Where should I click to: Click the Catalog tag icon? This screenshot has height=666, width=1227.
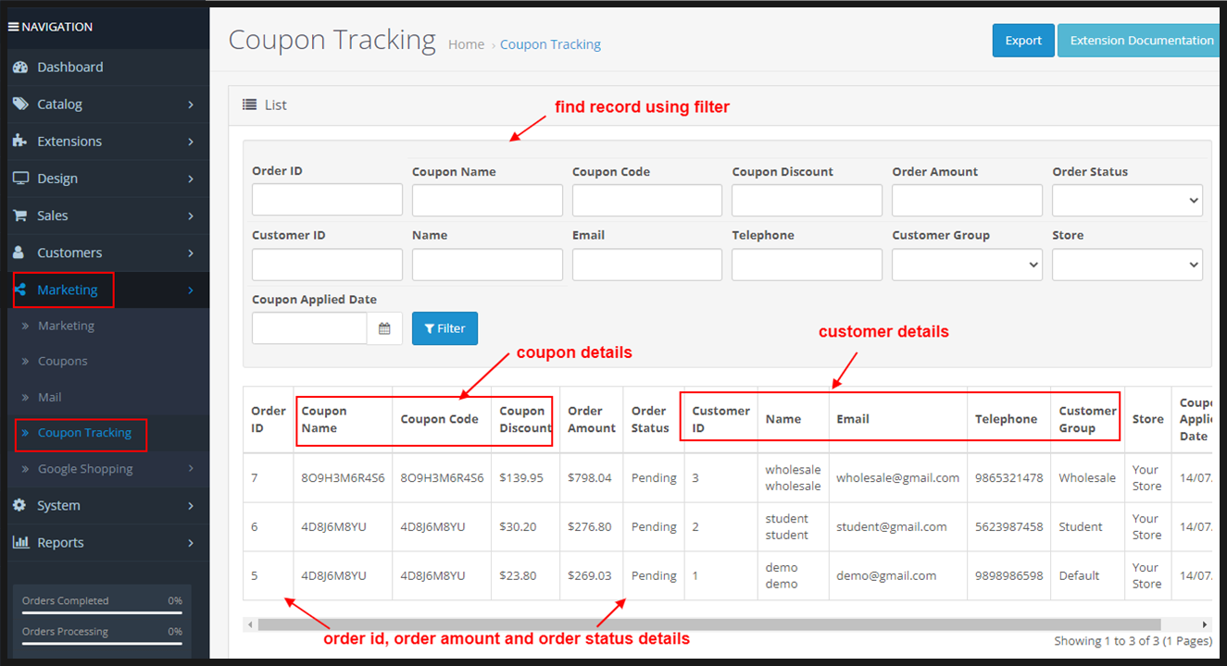20,105
